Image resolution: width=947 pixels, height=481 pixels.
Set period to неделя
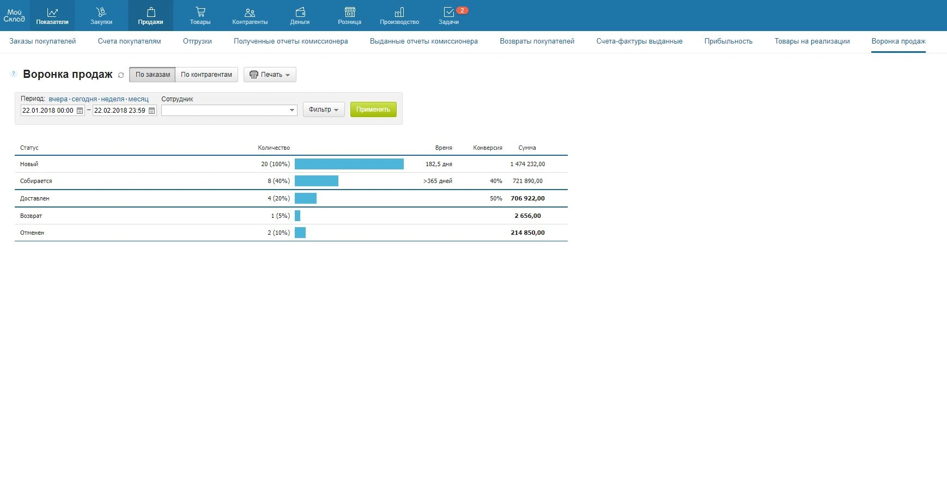(x=112, y=99)
